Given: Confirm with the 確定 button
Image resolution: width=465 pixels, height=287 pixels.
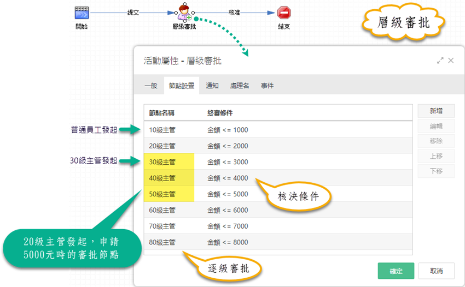Looking at the screenshot, I should pos(396,271).
